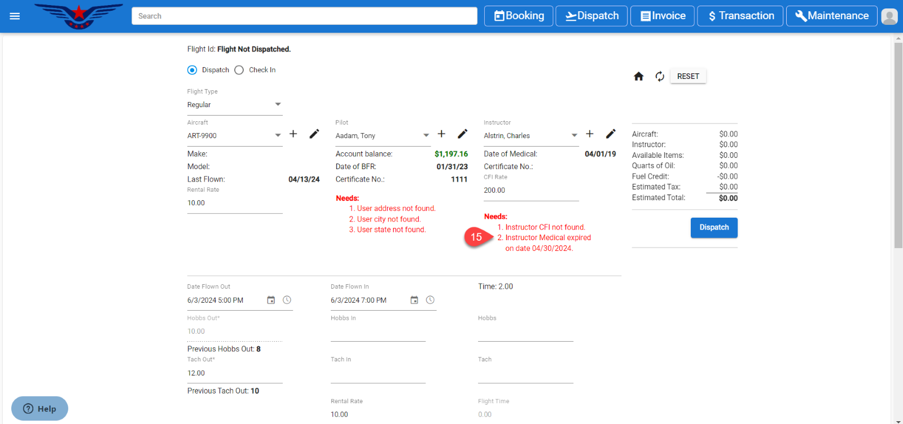Select the Check In radio button

coord(239,70)
